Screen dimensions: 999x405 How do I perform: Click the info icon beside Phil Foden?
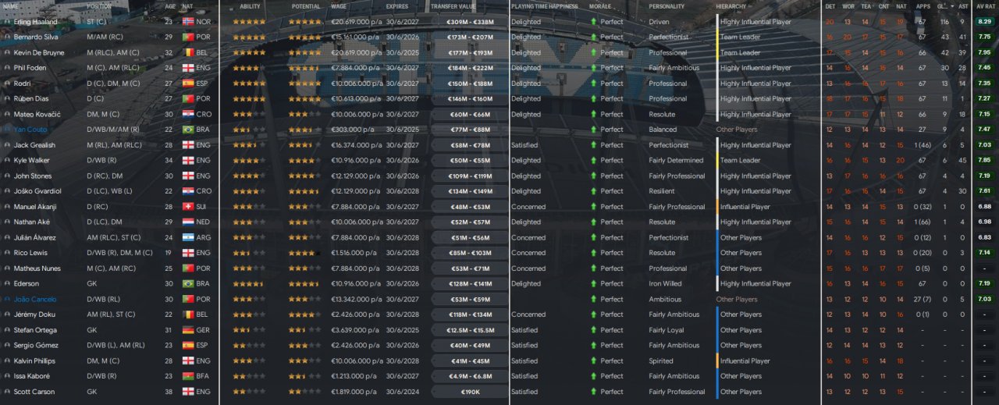coord(7,68)
